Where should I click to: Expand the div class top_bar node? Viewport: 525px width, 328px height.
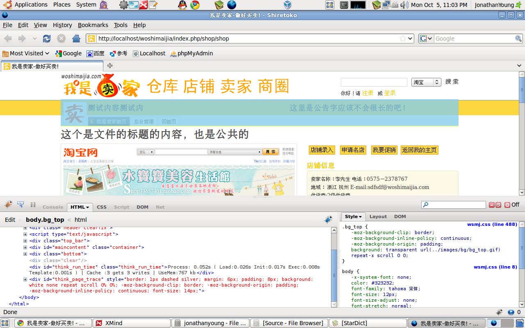click(25, 241)
